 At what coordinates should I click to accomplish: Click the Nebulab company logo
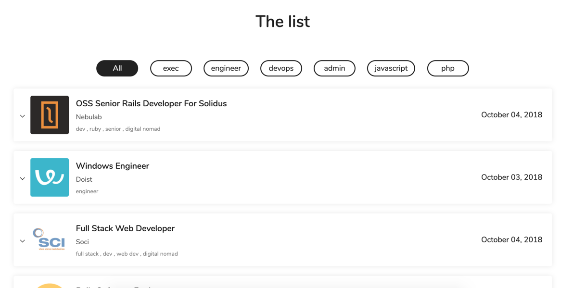[x=50, y=115]
